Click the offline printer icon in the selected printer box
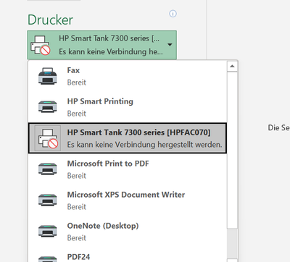 coord(40,46)
